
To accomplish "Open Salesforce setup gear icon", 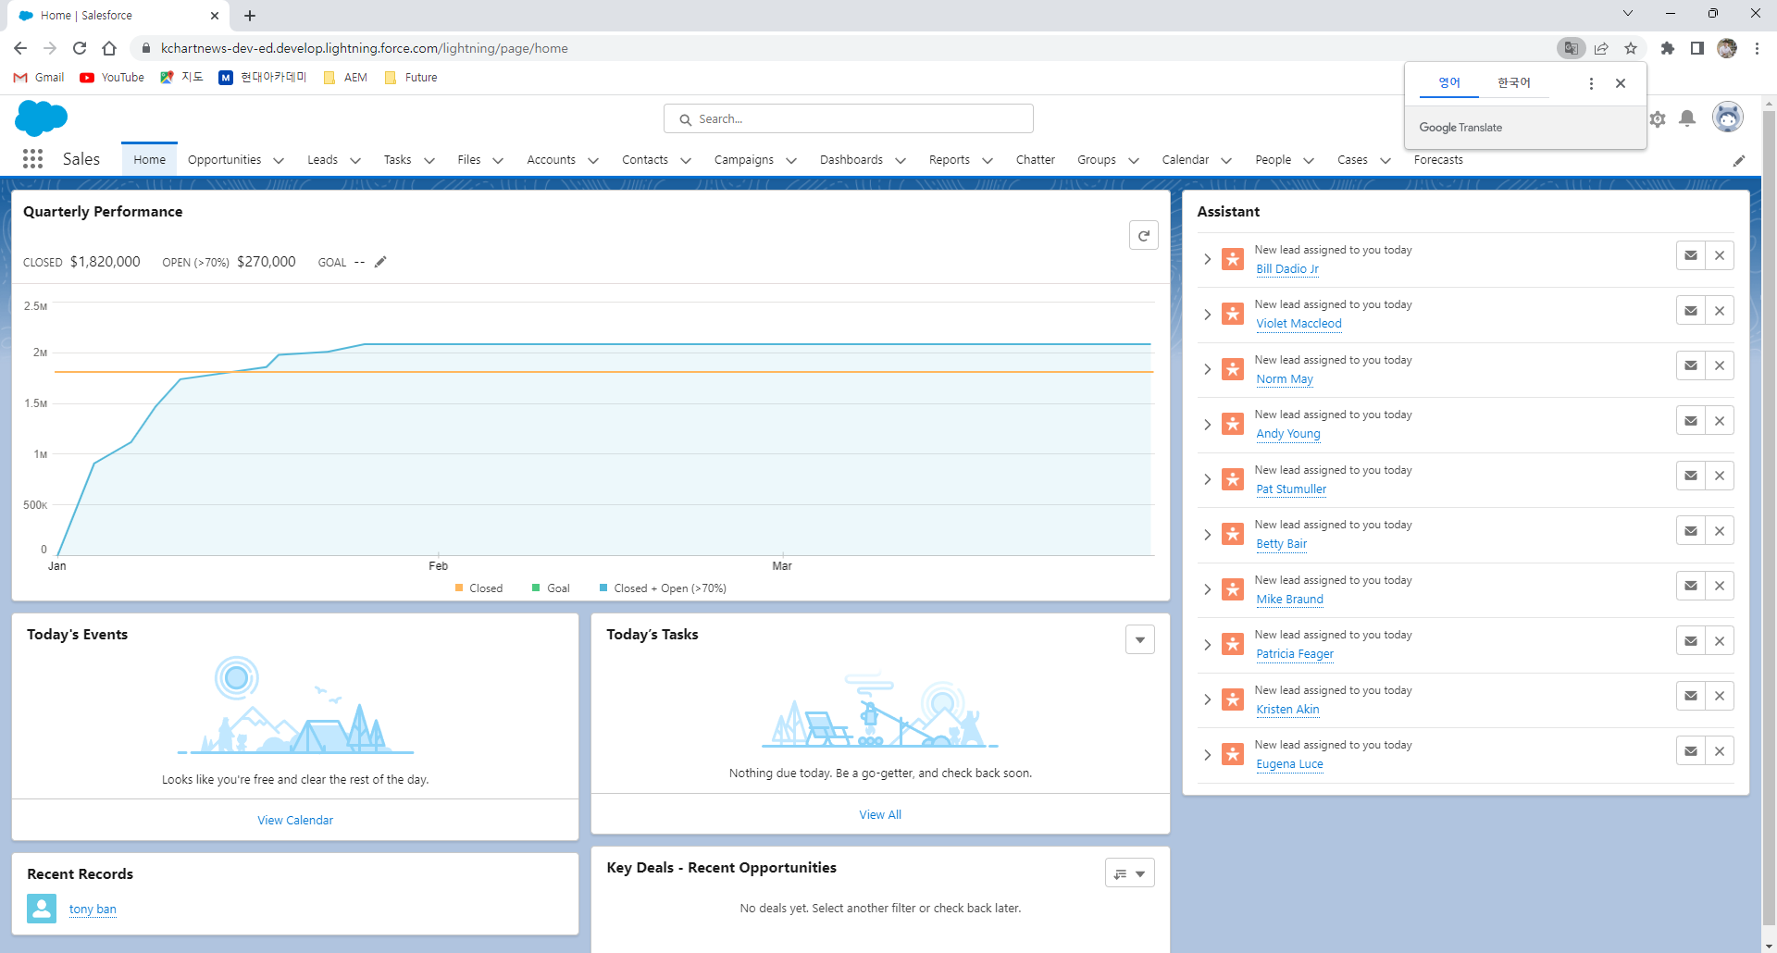I will tap(1658, 118).
